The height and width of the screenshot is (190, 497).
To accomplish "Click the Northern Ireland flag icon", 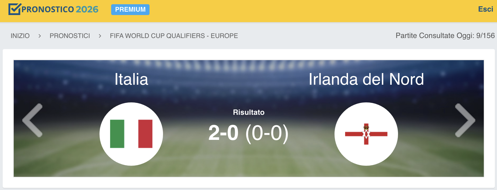I will coord(366,134).
